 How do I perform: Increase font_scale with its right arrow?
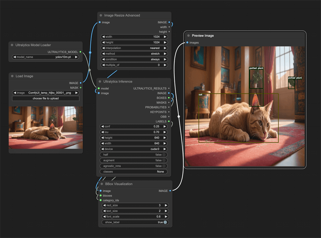click(x=166, y=216)
